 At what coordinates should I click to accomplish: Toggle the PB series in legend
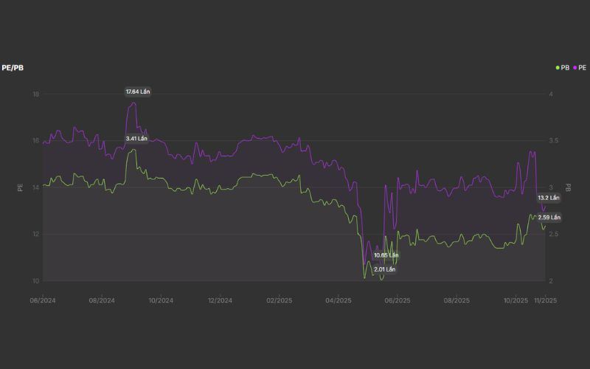[x=565, y=67]
